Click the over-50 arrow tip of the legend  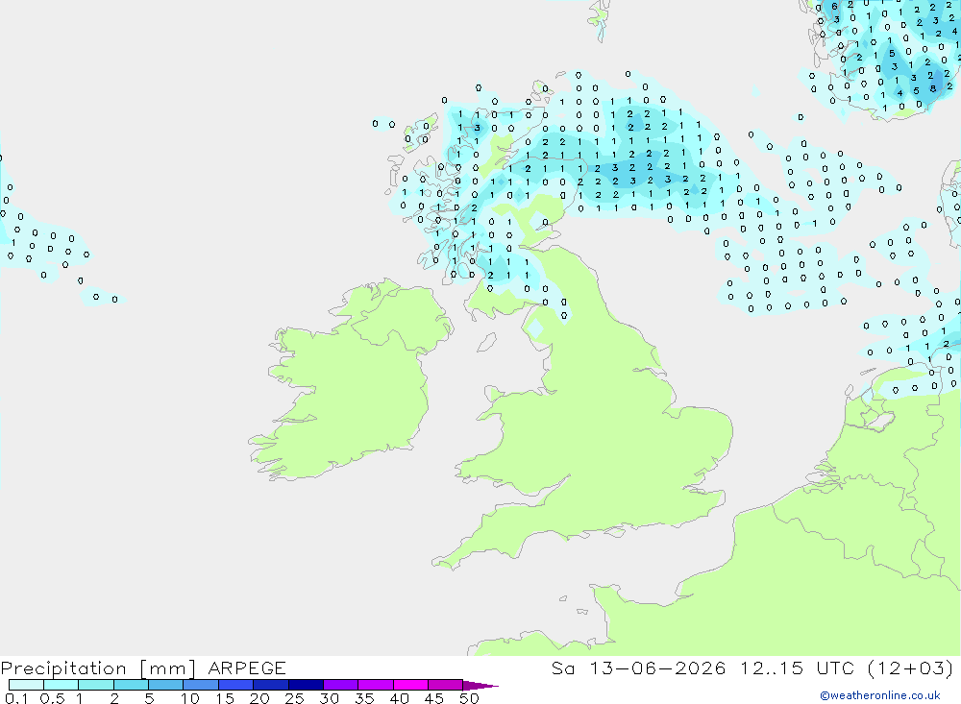(x=480, y=685)
